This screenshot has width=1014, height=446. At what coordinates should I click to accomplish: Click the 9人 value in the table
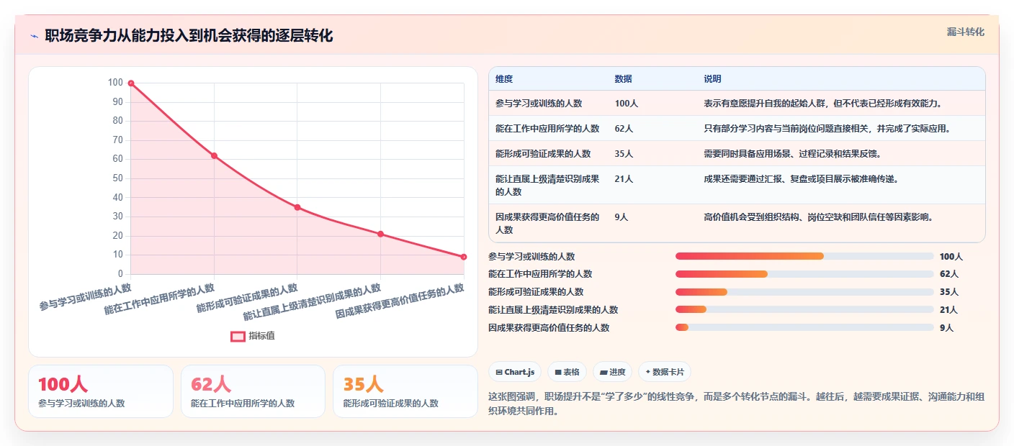click(x=622, y=217)
